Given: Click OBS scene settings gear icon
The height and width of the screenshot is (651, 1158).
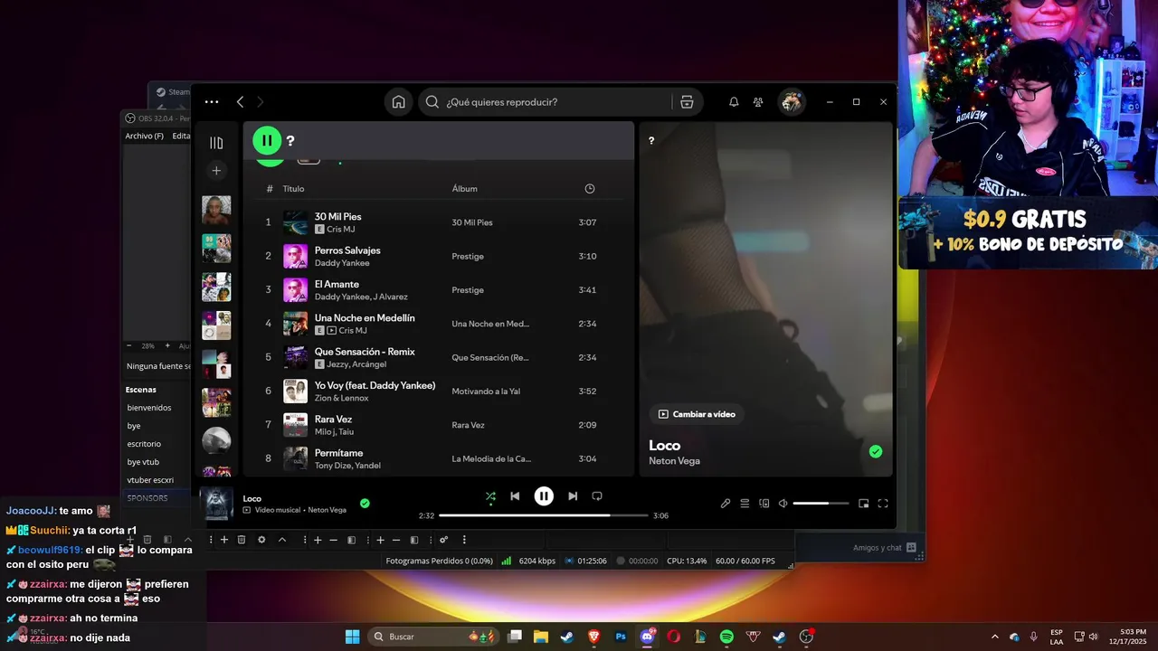Looking at the screenshot, I should tap(261, 540).
